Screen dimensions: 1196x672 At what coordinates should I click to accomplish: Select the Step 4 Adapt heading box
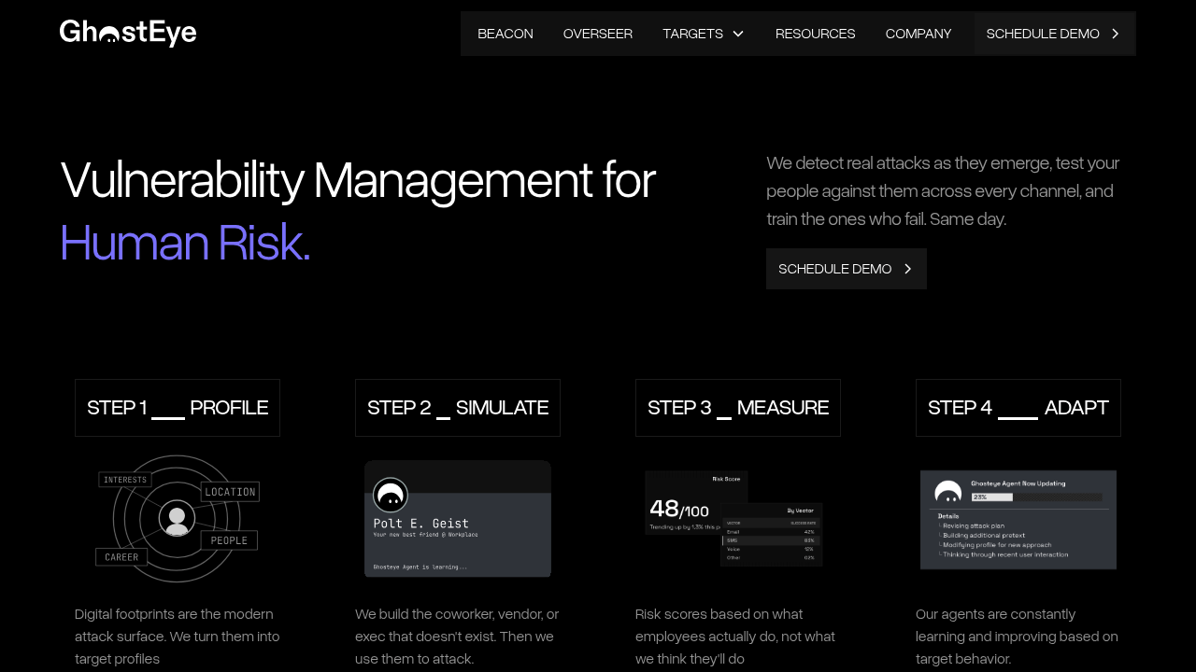pos(1018,408)
